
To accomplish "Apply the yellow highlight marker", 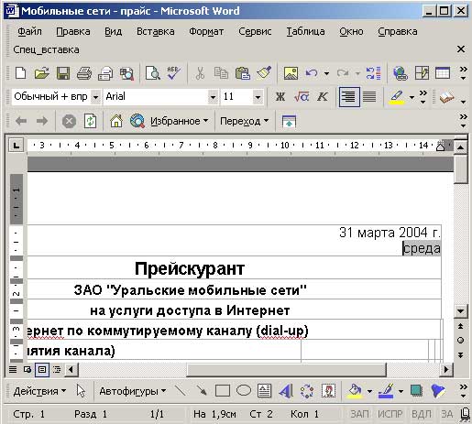I will 397,97.
